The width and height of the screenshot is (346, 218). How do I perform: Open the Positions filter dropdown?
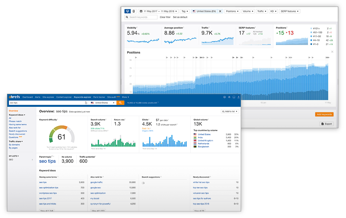click(x=232, y=11)
